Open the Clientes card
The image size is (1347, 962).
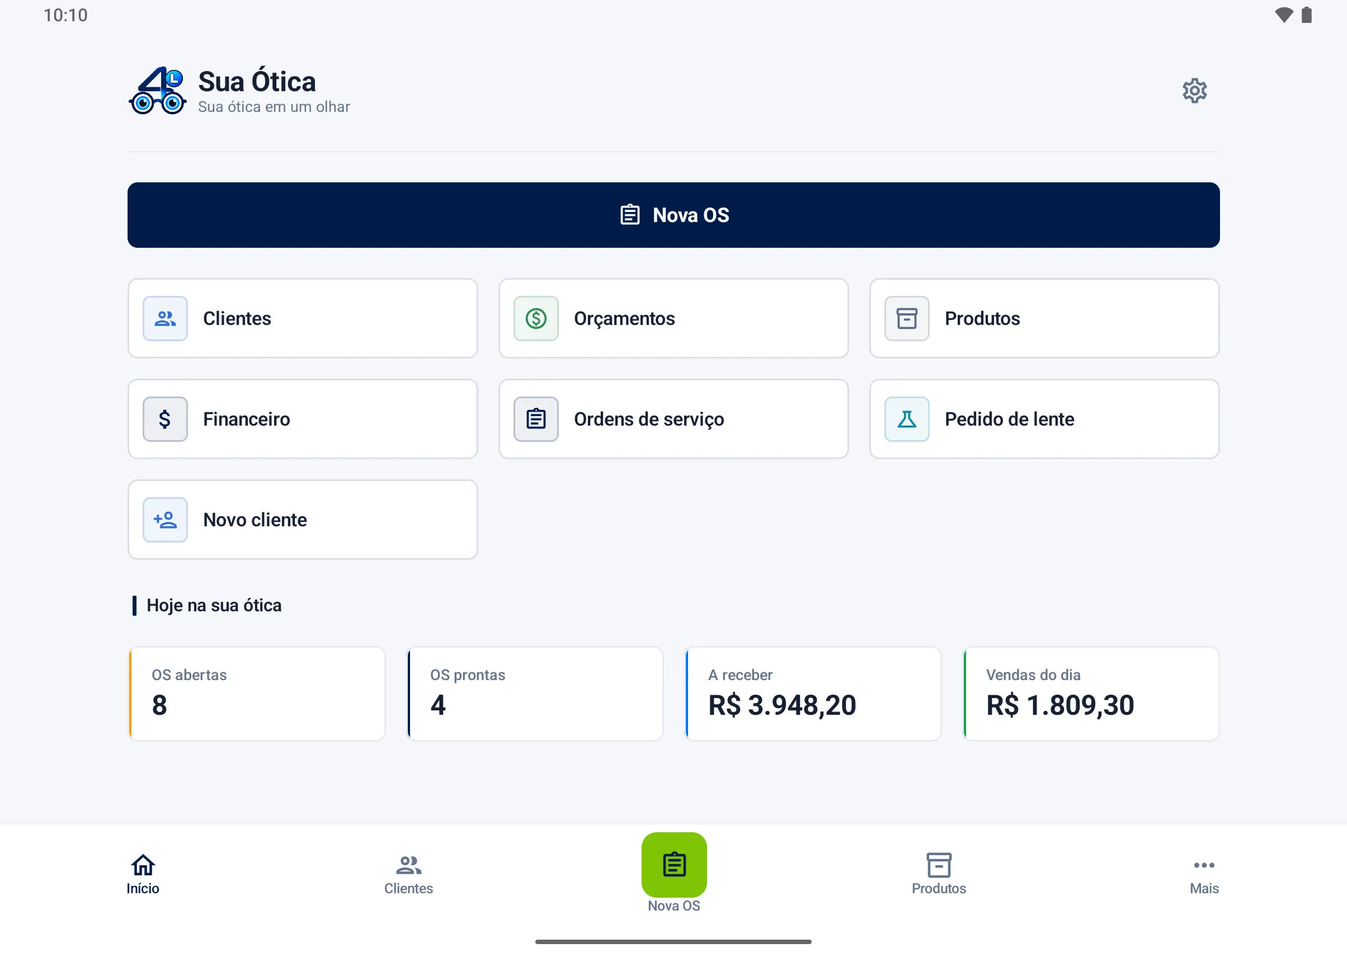point(303,318)
